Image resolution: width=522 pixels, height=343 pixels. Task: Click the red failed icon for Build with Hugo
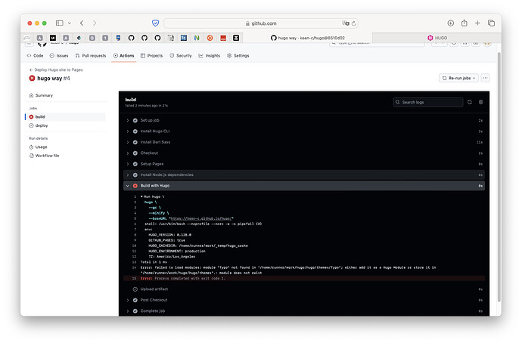[135, 186]
